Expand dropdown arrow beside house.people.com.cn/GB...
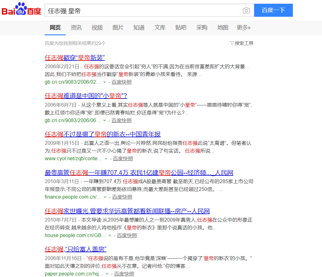Image resolution: width=322 pixels, height=277 pixels. tap(110, 235)
